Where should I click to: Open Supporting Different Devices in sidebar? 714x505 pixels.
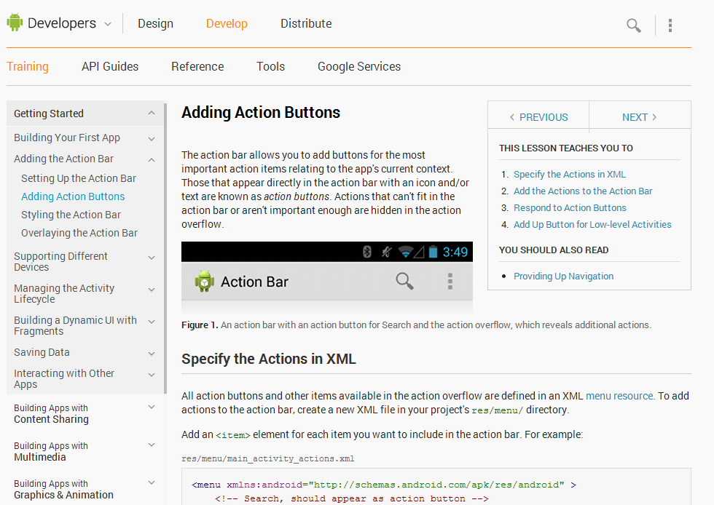click(x=60, y=262)
